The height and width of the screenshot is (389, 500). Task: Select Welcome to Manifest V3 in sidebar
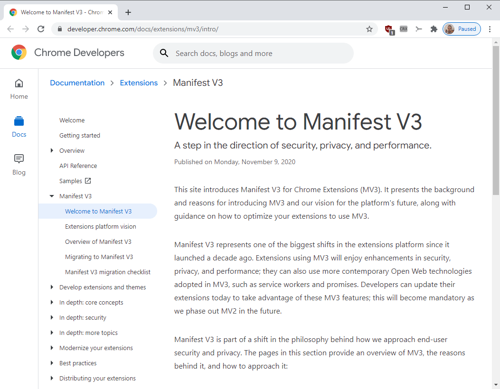point(98,211)
